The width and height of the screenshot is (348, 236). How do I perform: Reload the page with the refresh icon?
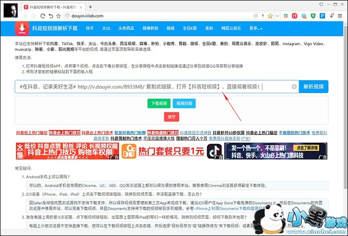tap(43, 16)
